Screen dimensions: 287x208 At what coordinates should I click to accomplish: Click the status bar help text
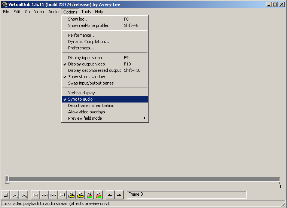pyautogui.click(x=56, y=204)
